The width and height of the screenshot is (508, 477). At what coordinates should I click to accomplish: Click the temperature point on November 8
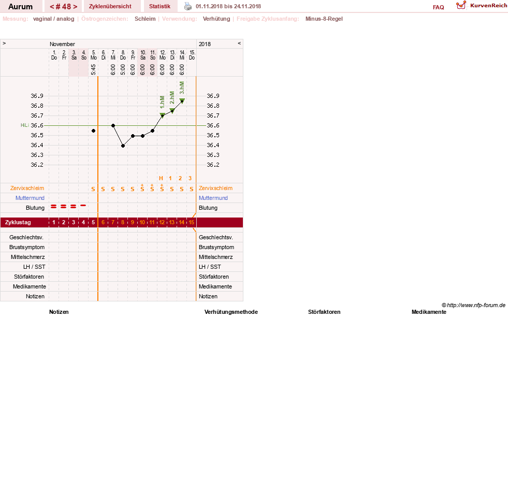coord(123,146)
